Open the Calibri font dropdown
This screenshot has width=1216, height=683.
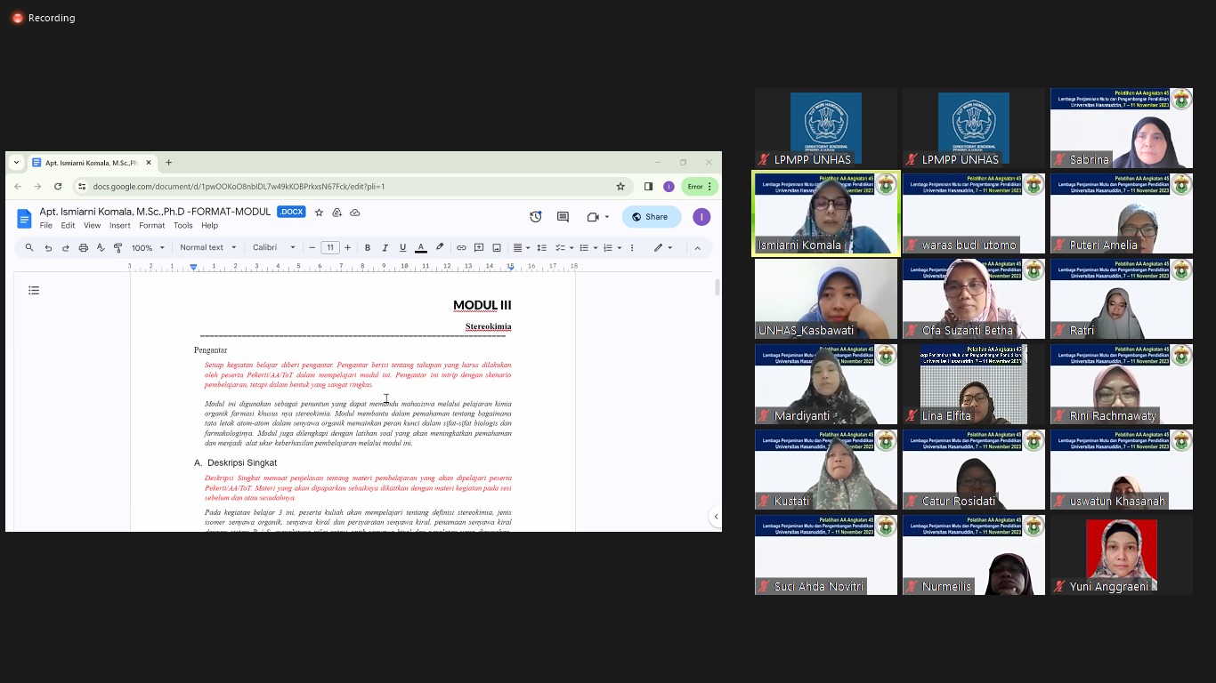point(273,248)
